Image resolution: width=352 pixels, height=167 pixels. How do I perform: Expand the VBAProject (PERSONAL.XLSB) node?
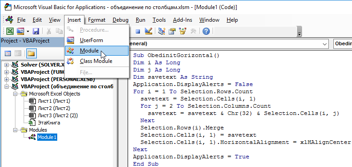click(6, 79)
